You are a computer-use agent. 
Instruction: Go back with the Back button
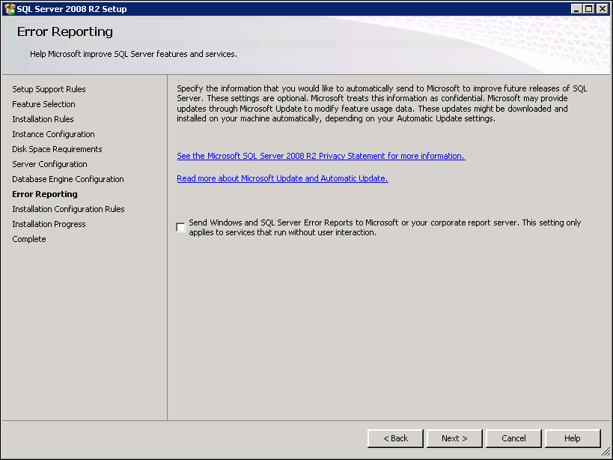point(395,438)
